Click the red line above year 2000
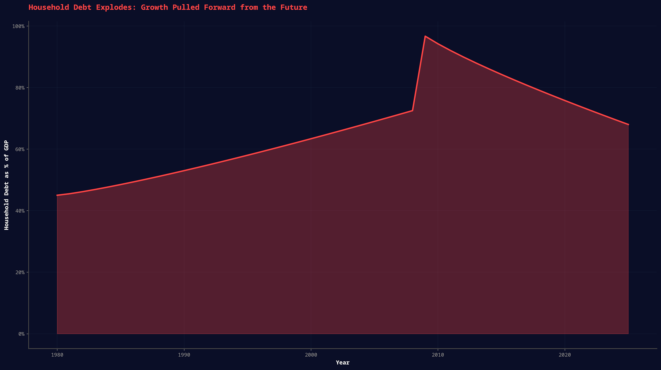This screenshot has width=661, height=370. point(311,138)
